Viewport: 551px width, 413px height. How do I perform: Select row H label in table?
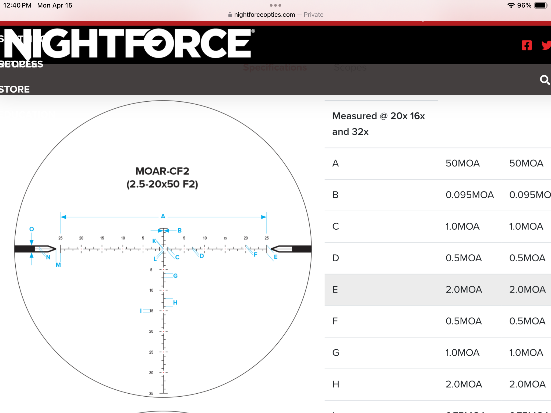[335, 384]
